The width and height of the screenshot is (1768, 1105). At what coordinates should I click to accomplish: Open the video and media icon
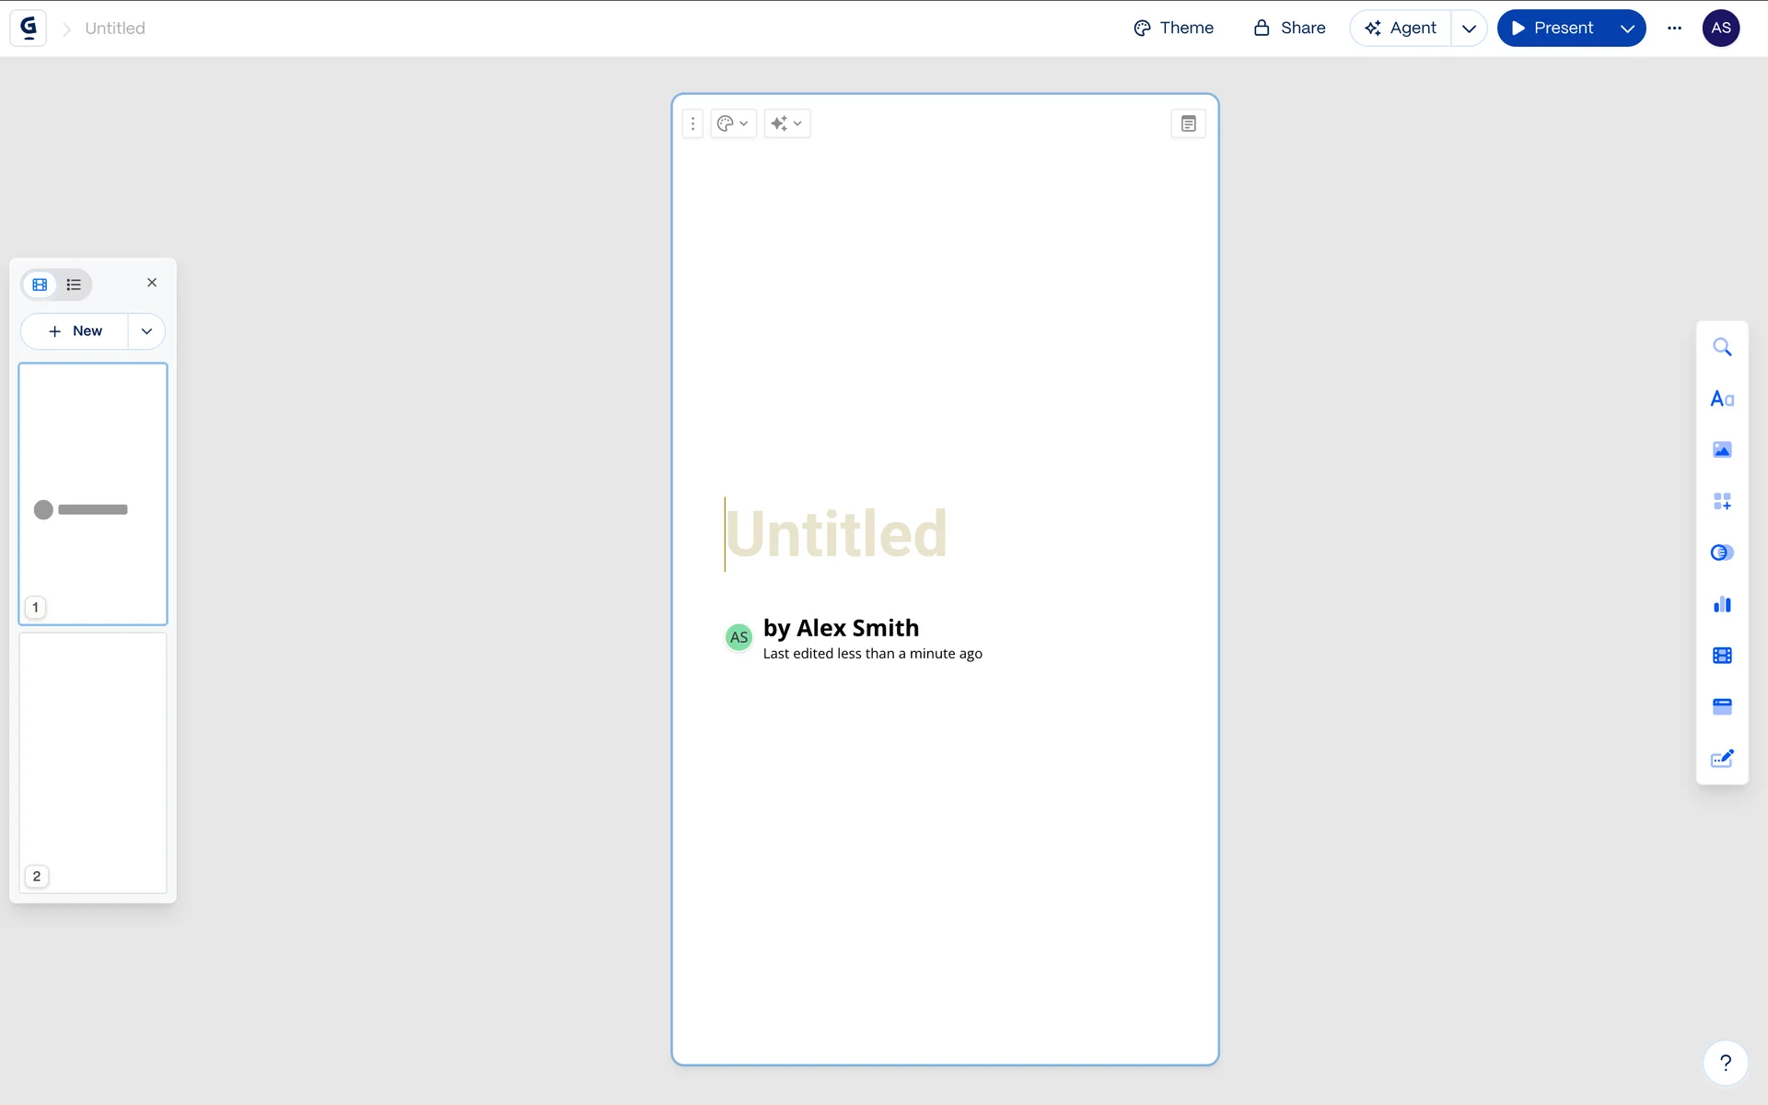1722,656
